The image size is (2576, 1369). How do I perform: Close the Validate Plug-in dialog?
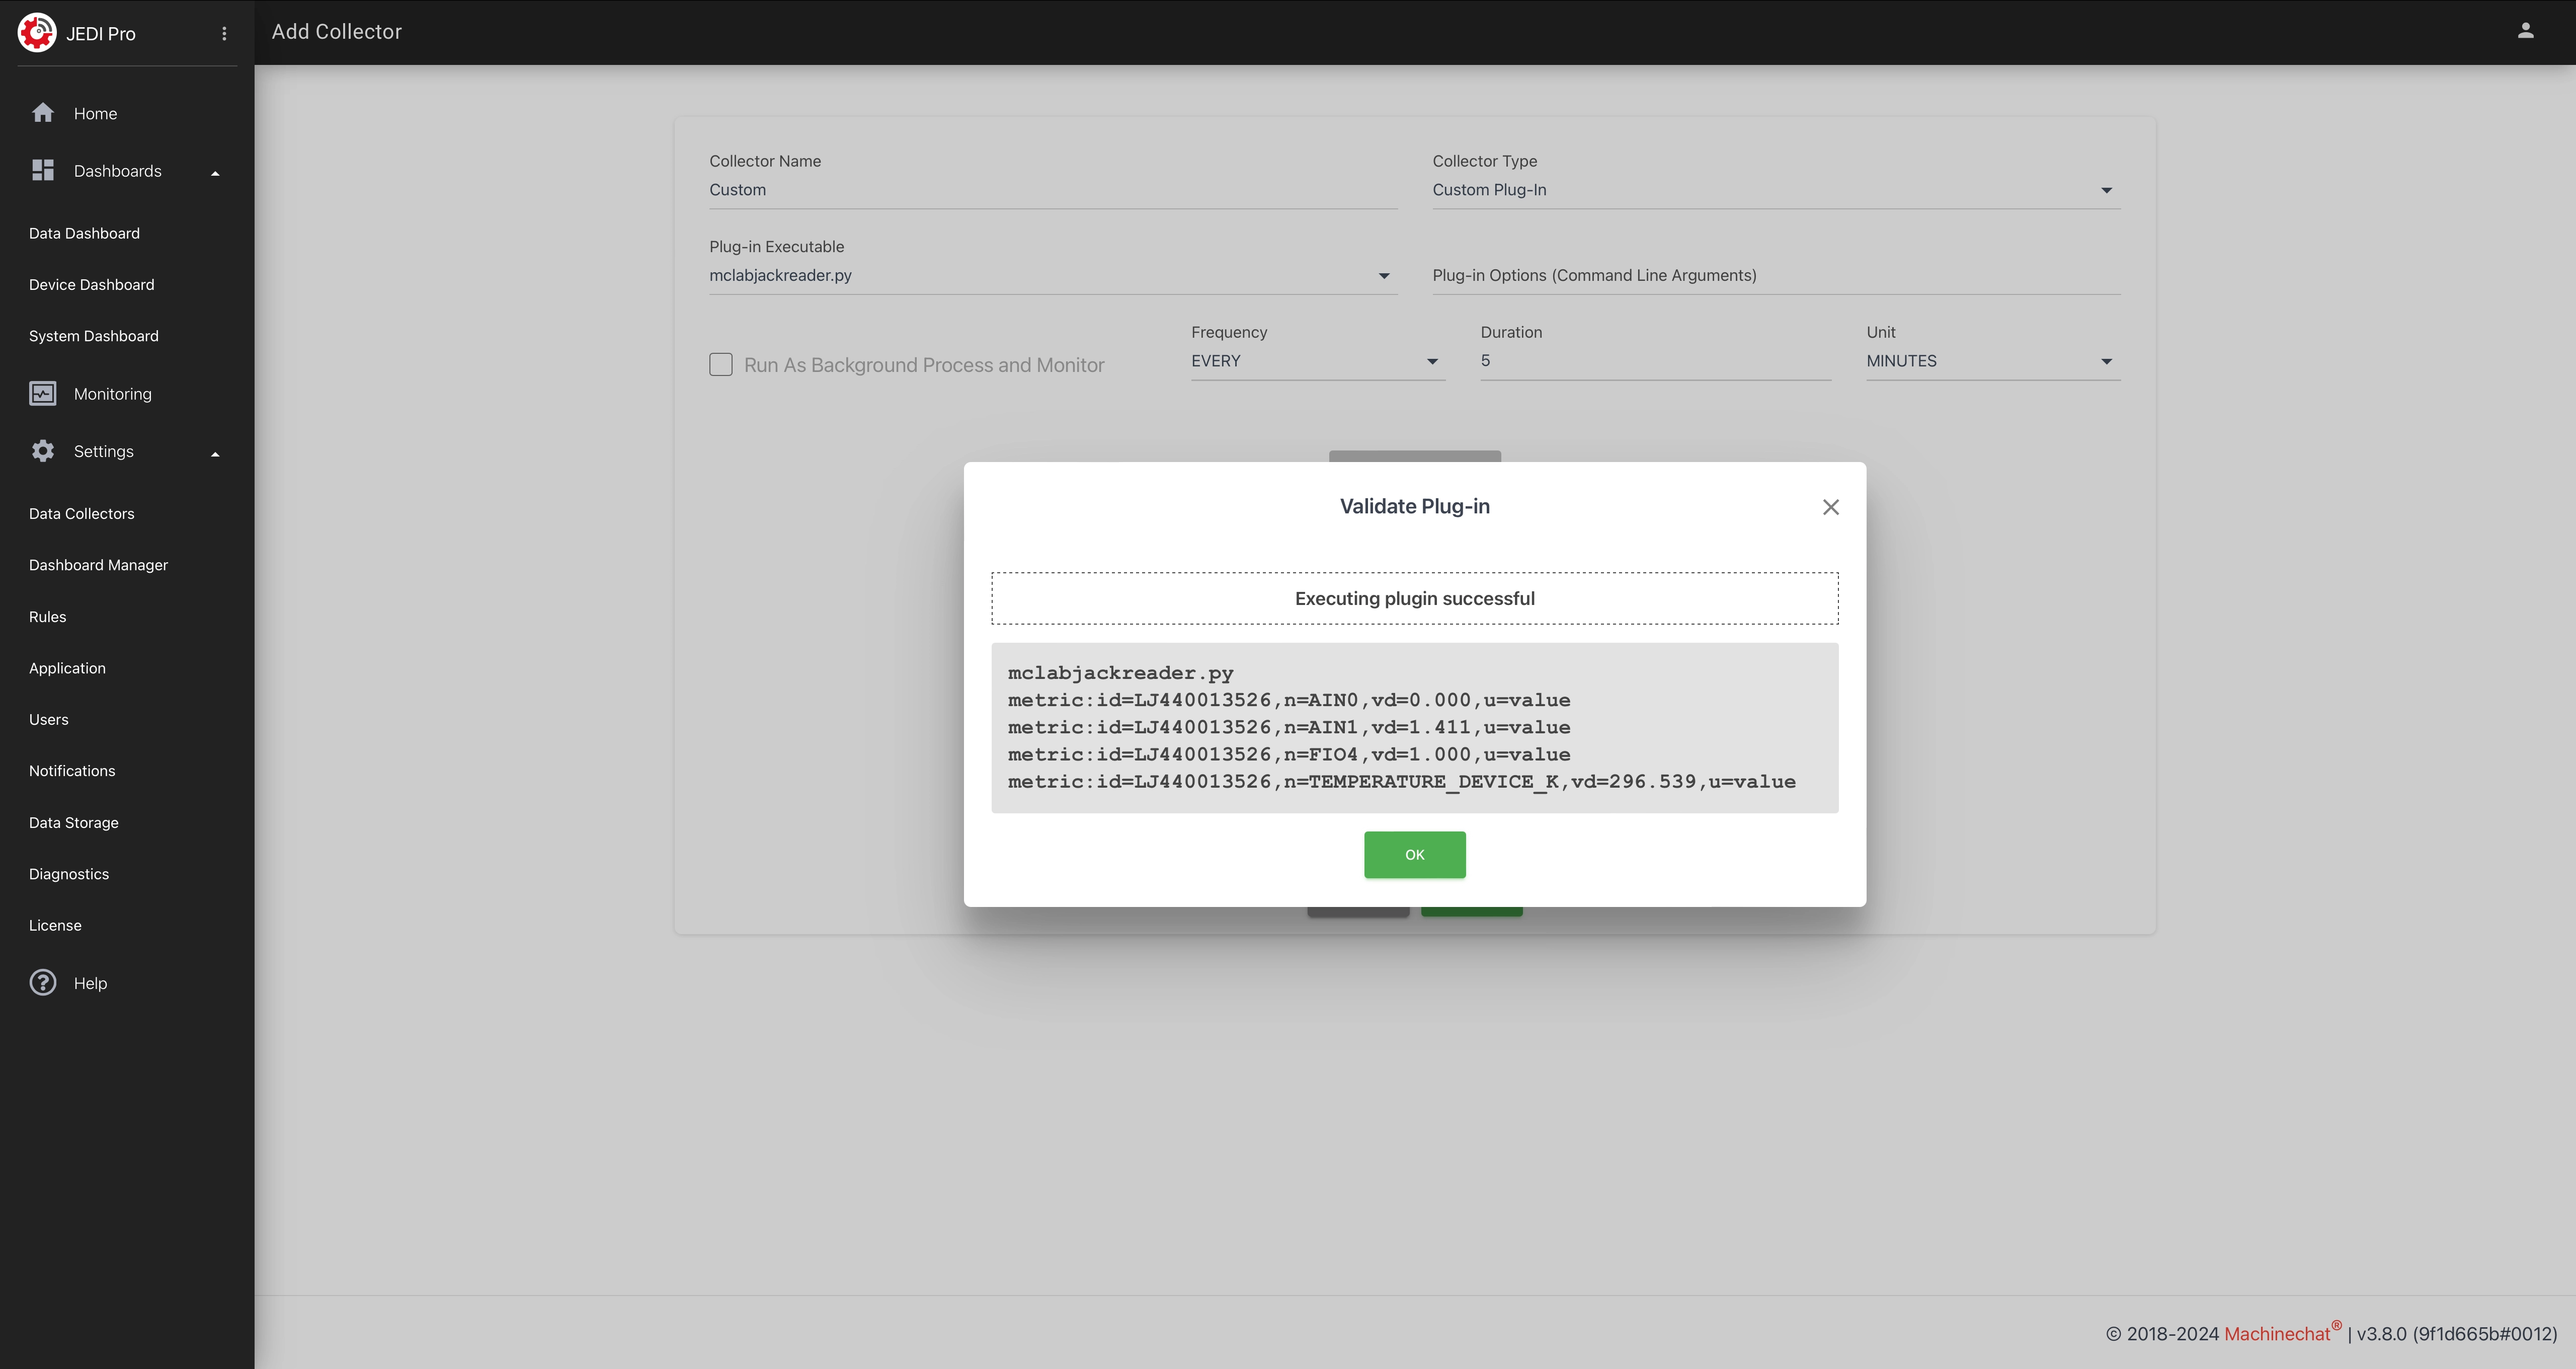pyautogui.click(x=1830, y=507)
